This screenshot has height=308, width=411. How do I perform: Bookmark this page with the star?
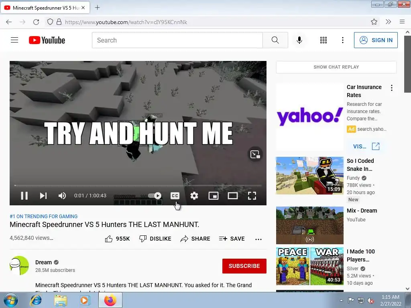point(374,22)
